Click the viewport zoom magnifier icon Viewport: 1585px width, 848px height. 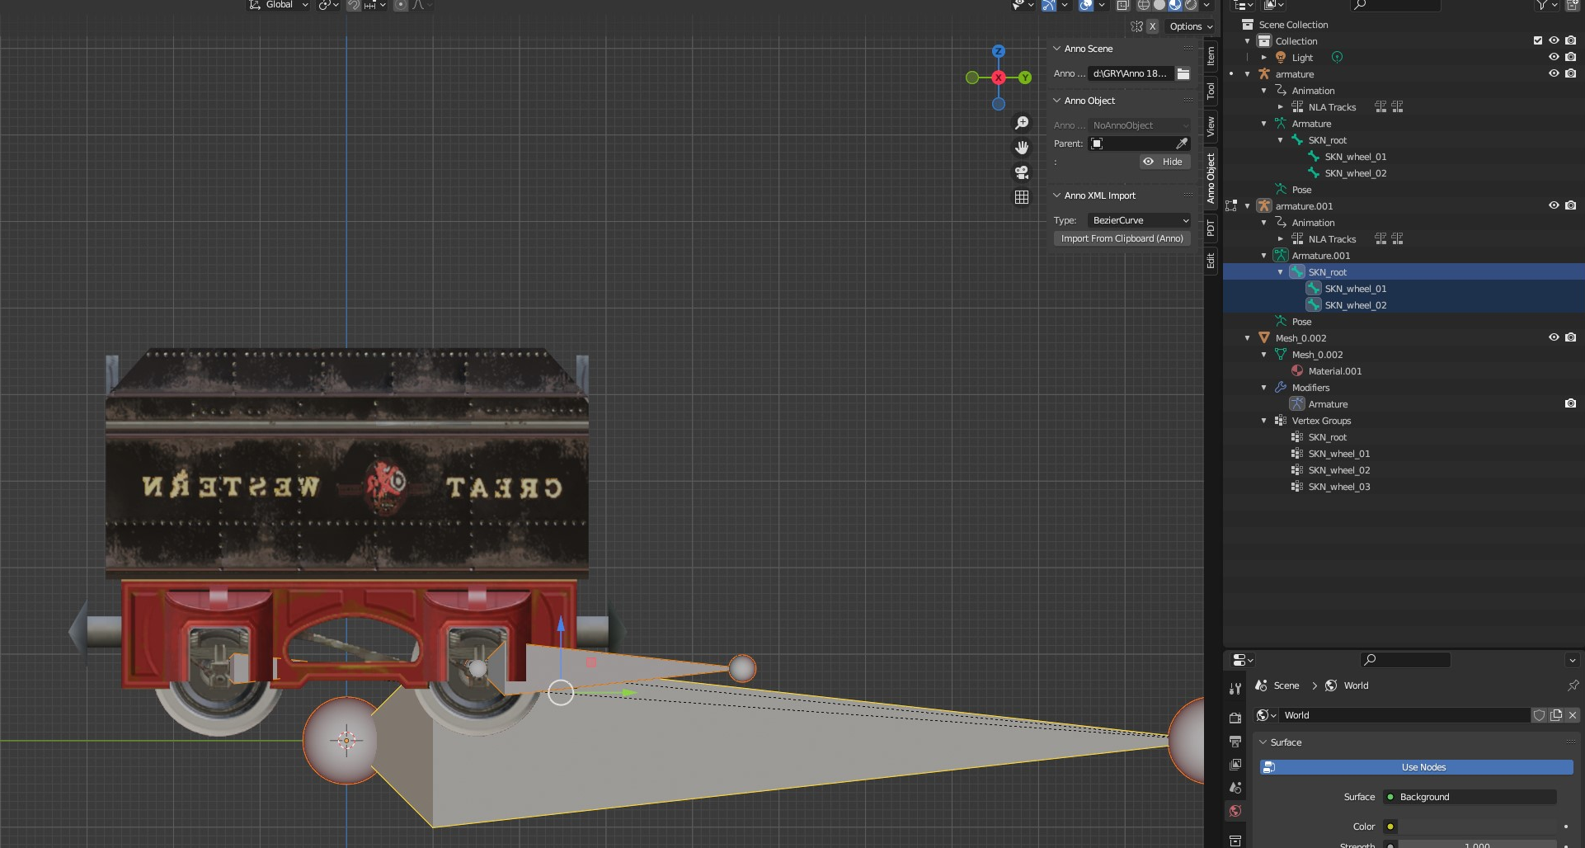[1022, 123]
